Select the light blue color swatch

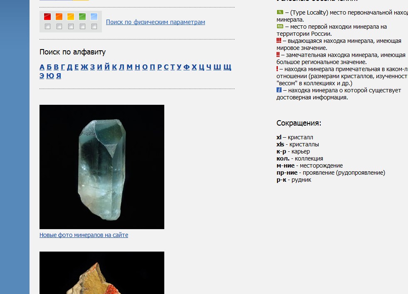tap(94, 17)
